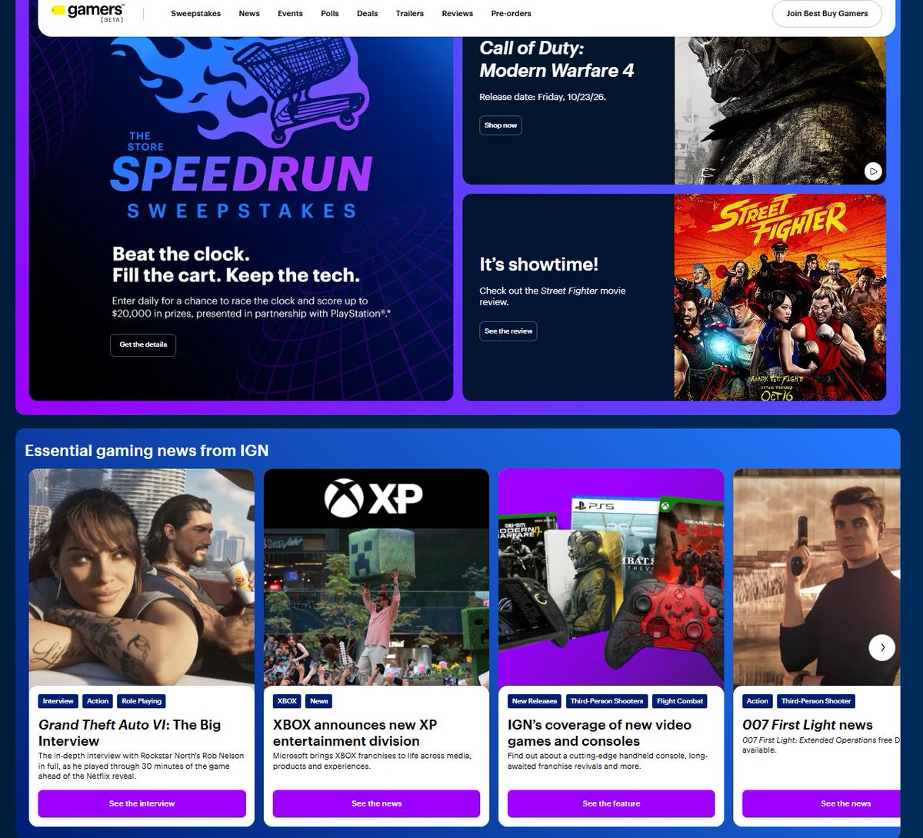Click See the news under 007 article
Image resolution: width=923 pixels, height=838 pixels.
(821, 803)
